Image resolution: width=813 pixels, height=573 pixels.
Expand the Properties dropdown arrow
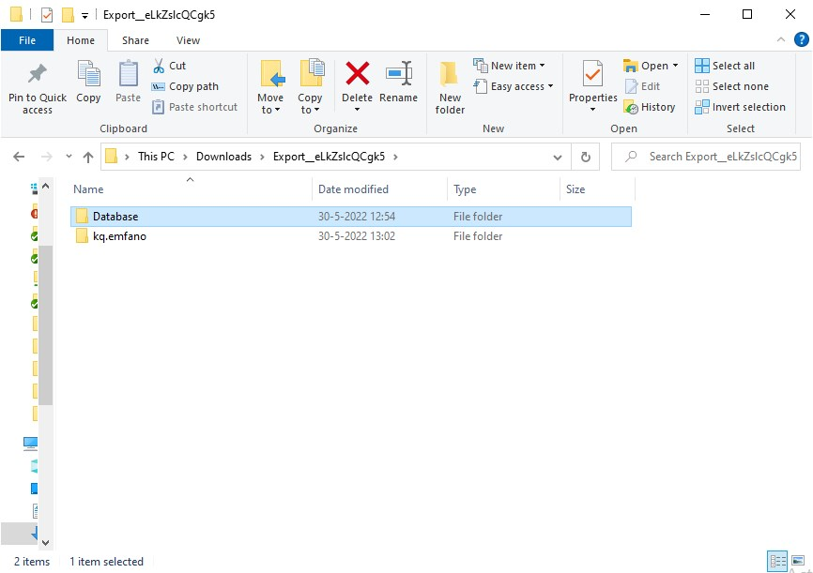click(592, 110)
